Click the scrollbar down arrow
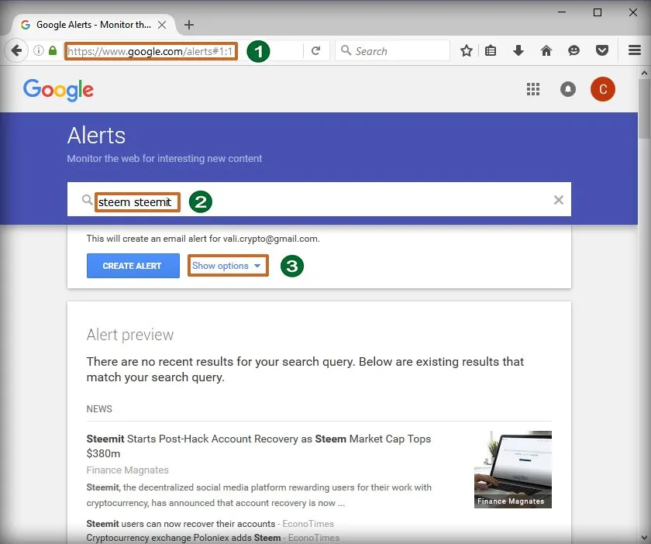 coord(644,537)
